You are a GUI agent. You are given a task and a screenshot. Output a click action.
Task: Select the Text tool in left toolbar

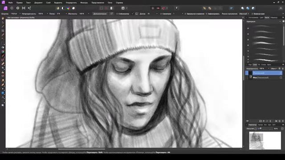tap(3, 97)
